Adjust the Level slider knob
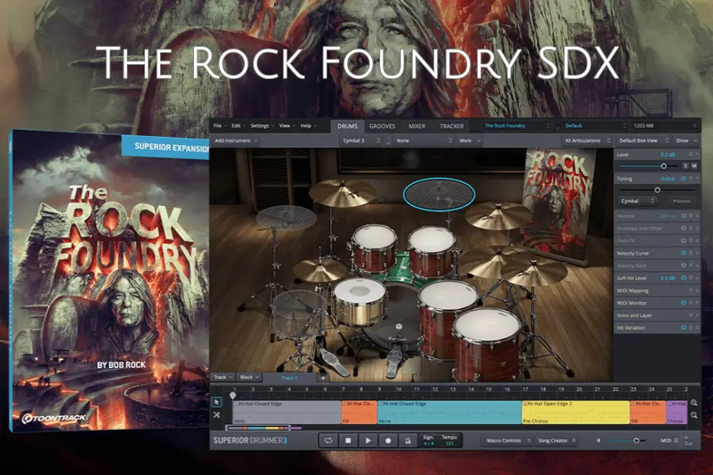713x475 pixels. pyautogui.click(x=663, y=166)
